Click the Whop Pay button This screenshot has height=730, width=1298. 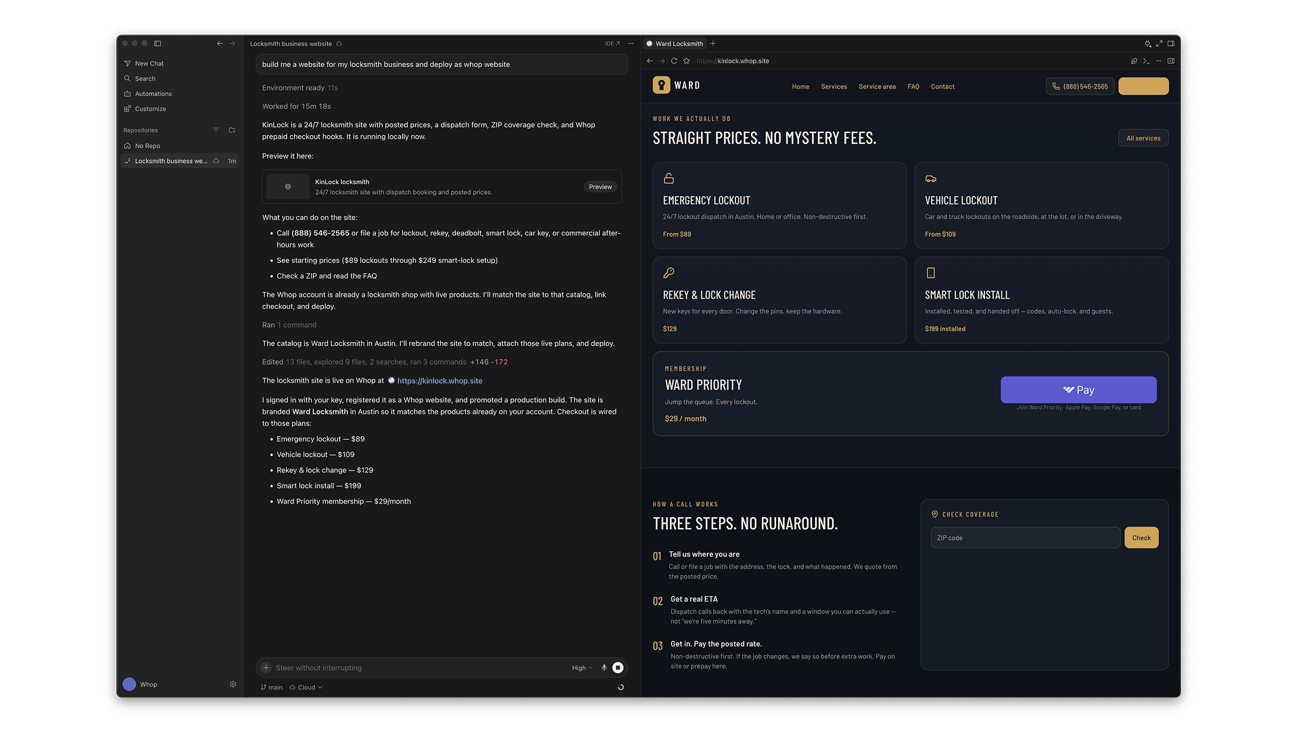[1079, 390]
